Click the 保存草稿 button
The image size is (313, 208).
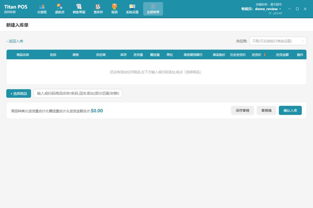(242, 110)
